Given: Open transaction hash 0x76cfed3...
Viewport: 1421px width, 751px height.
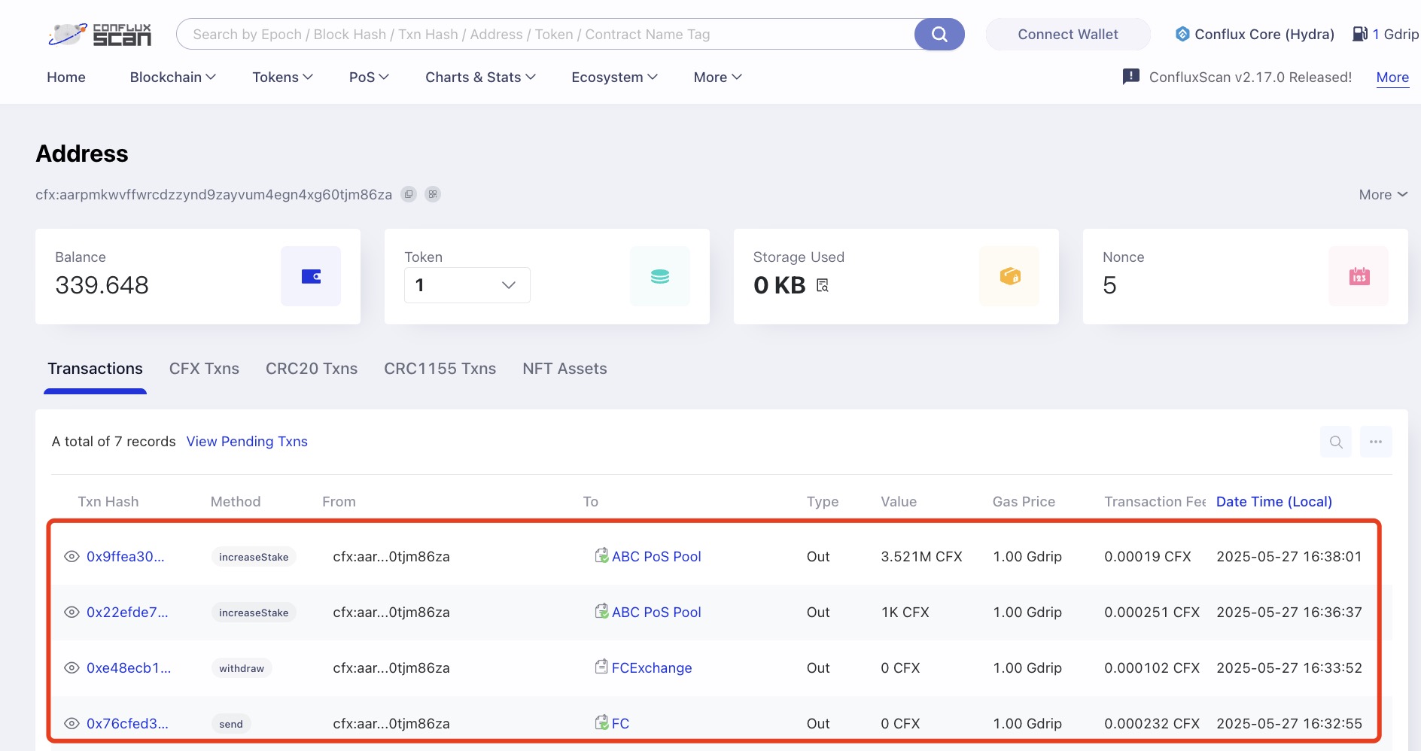Looking at the screenshot, I should coord(127,723).
